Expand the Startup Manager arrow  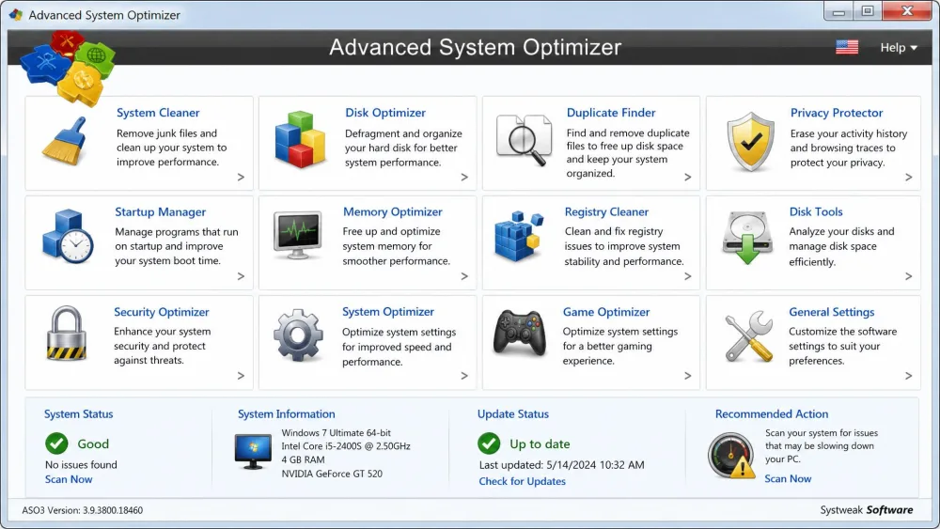pyautogui.click(x=241, y=276)
